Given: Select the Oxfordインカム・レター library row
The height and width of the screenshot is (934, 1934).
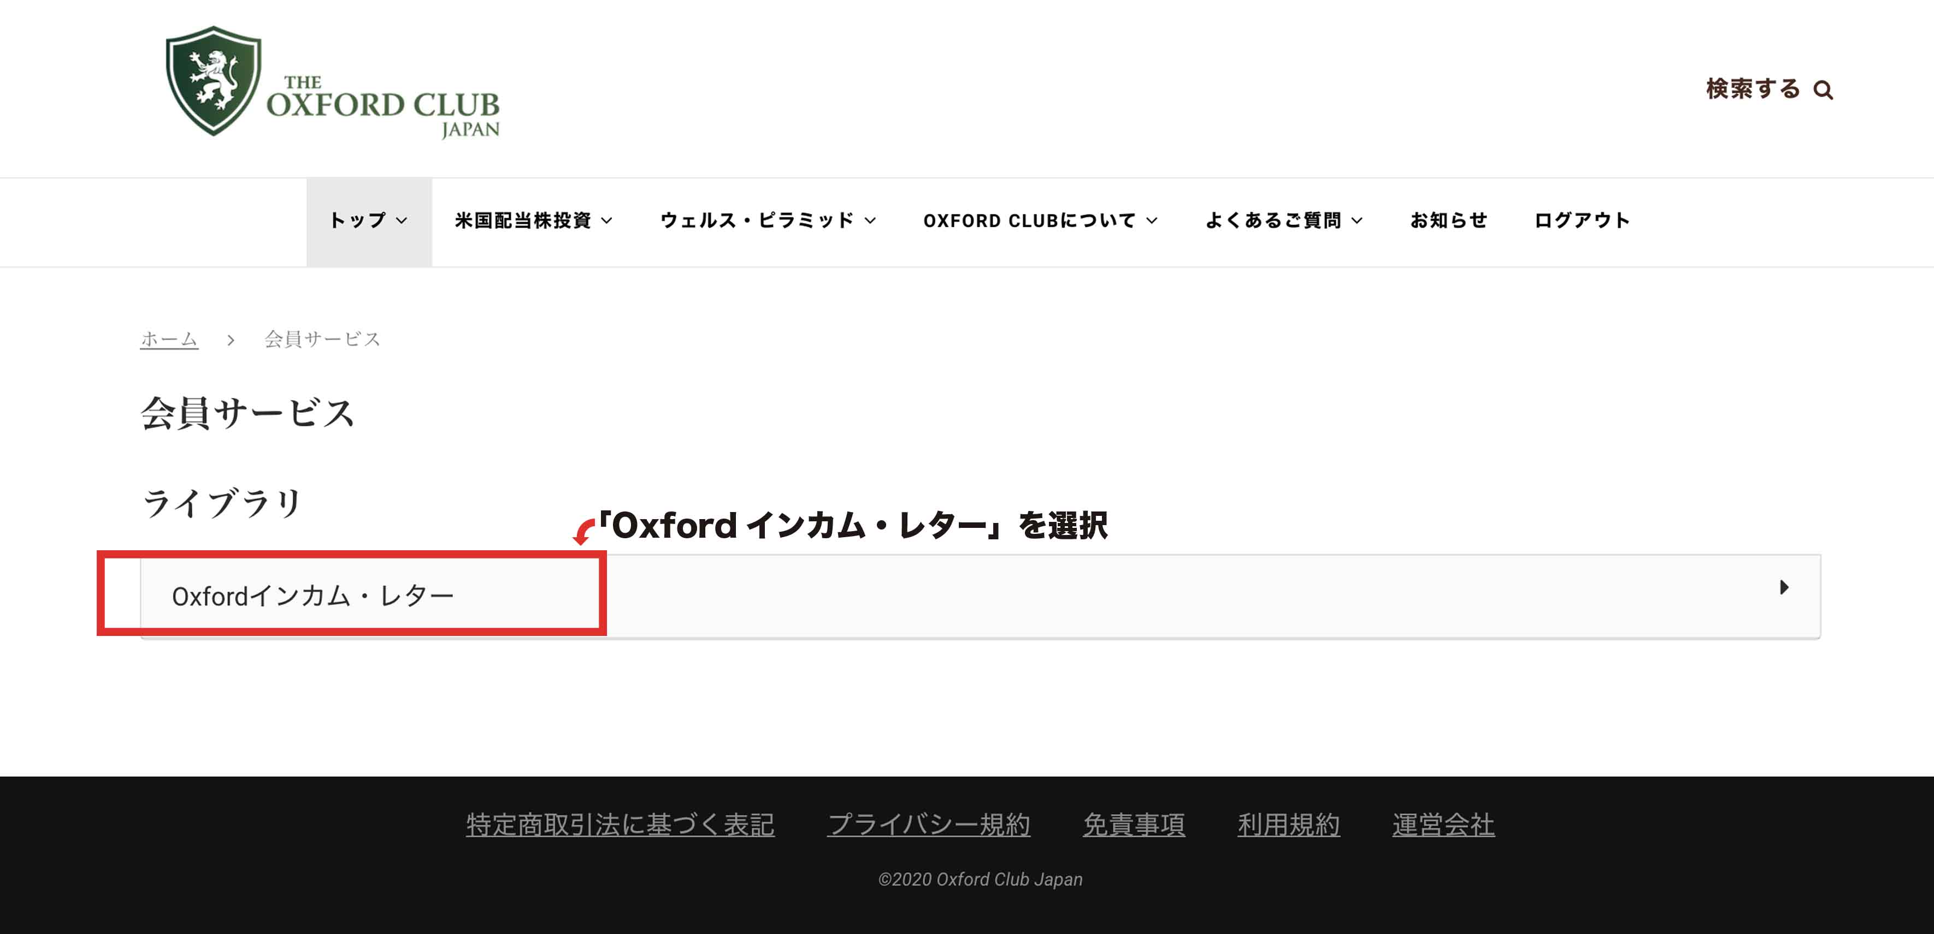Looking at the screenshot, I should (980, 597).
